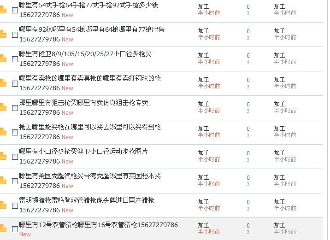
Task: Click last poster '加工' of '卖打钢珠' thread
Action: [x=279, y=80]
